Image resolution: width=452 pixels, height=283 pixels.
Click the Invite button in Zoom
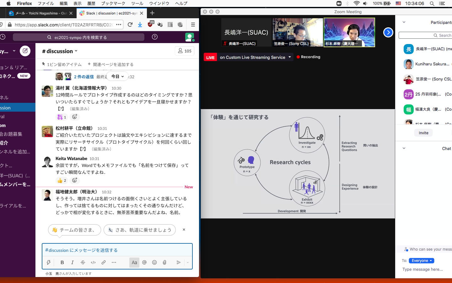pyautogui.click(x=423, y=133)
